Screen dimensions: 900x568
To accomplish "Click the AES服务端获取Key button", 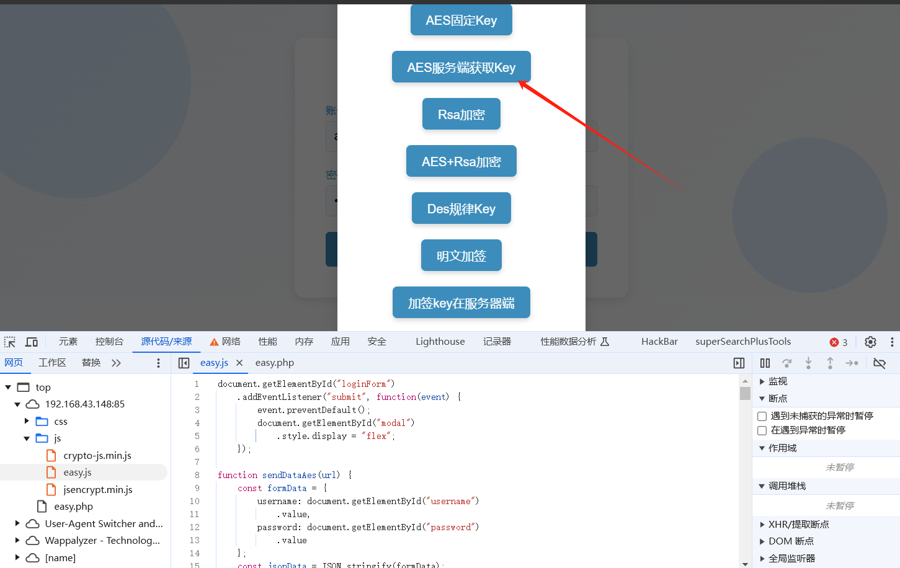I will pyautogui.click(x=461, y=67).
